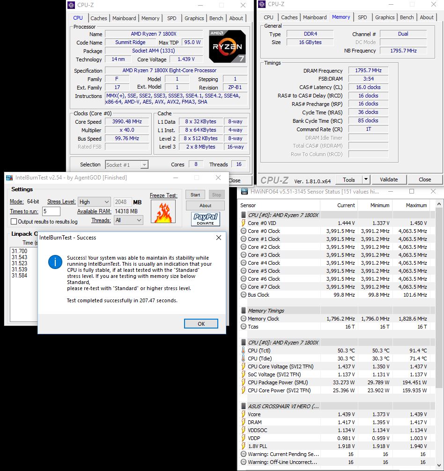Click the Minimum column header in HWiNFO

pyautogui.click(x=375, y=205)
